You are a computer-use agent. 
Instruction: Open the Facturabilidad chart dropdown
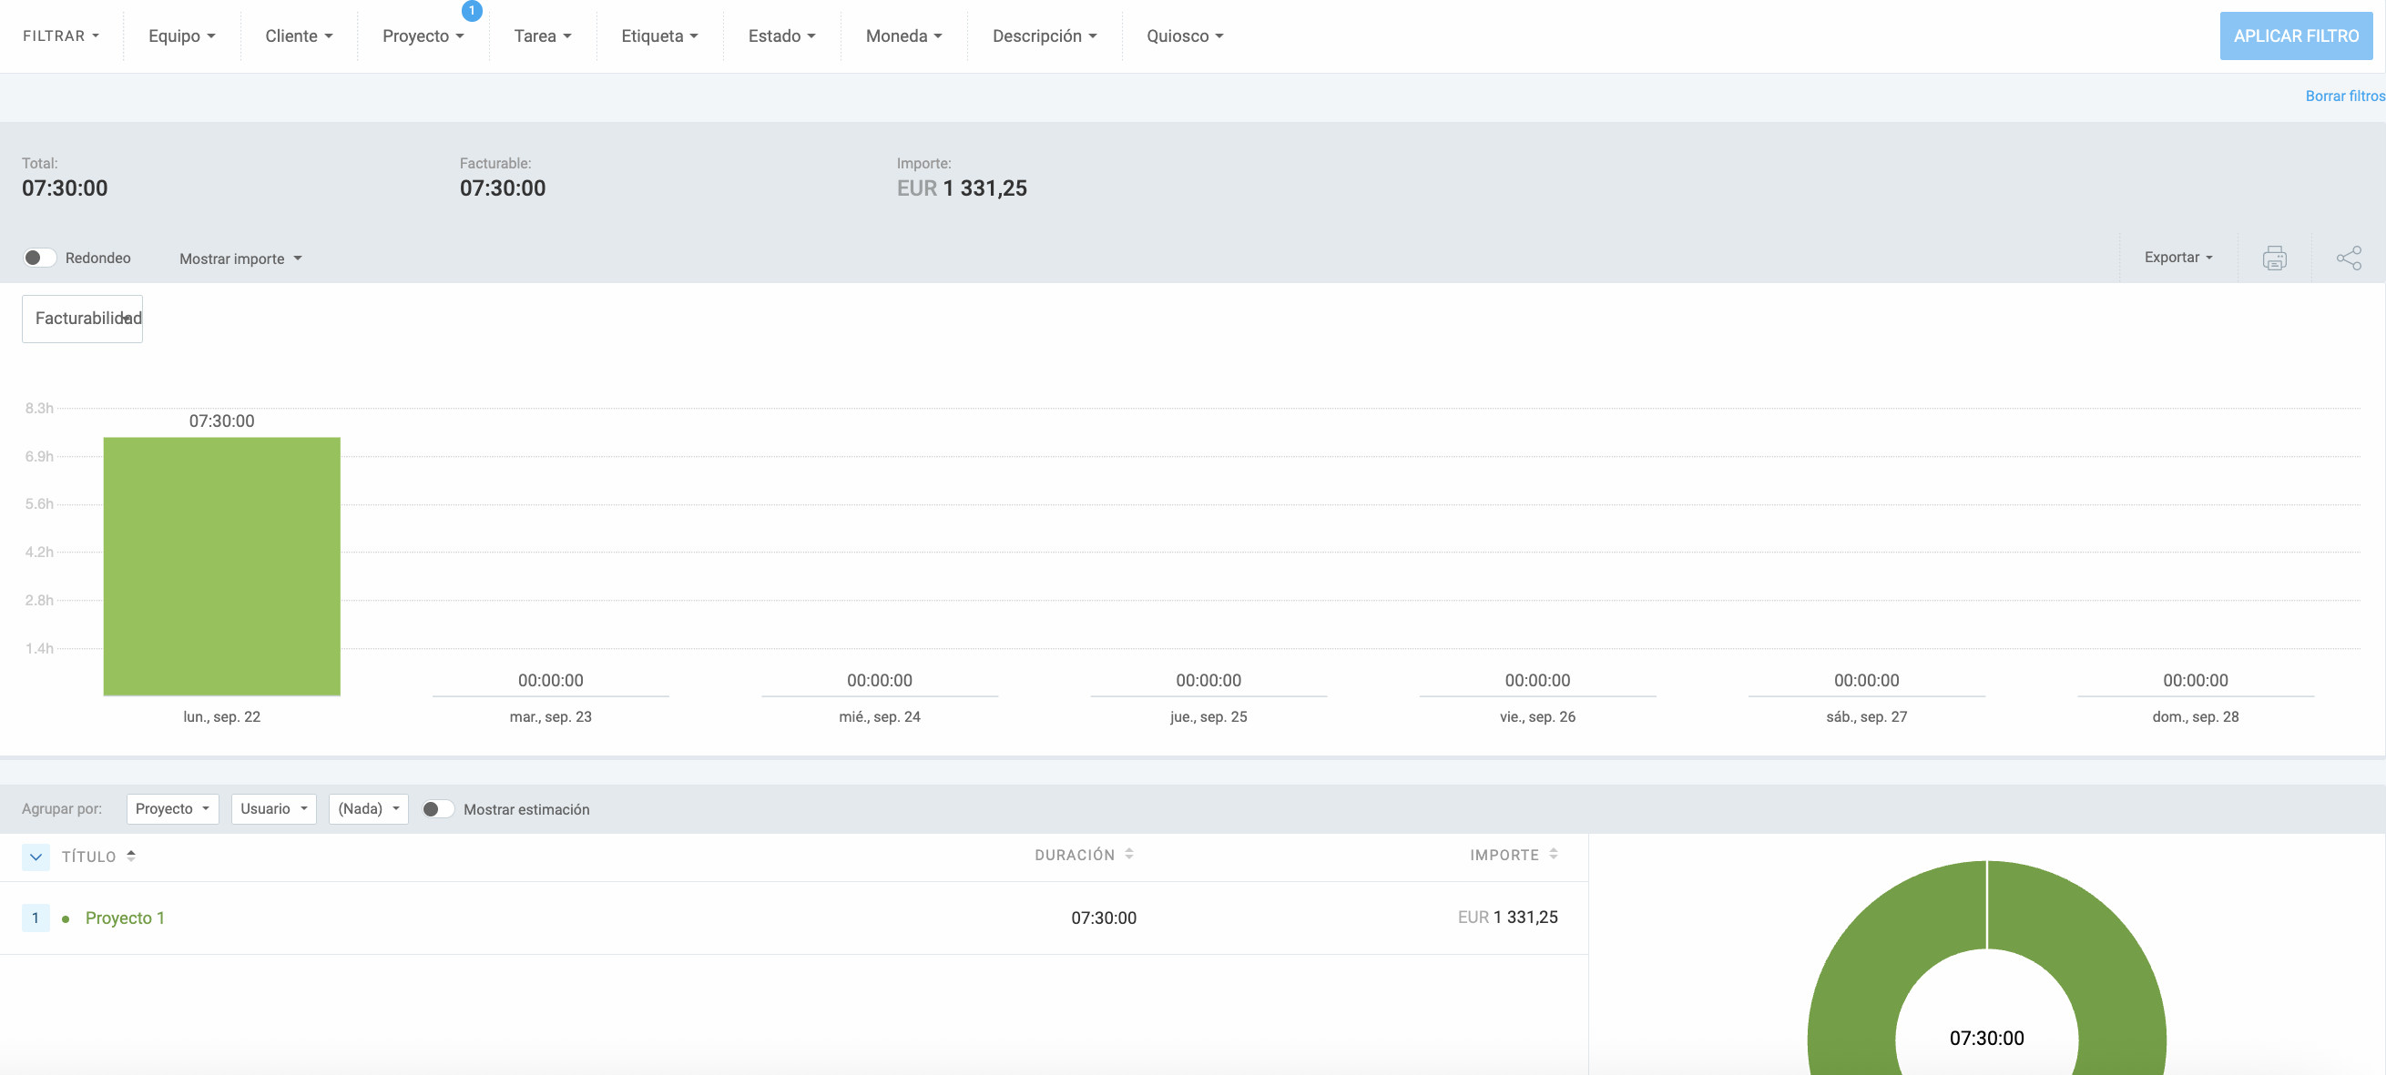click(83, 319)
